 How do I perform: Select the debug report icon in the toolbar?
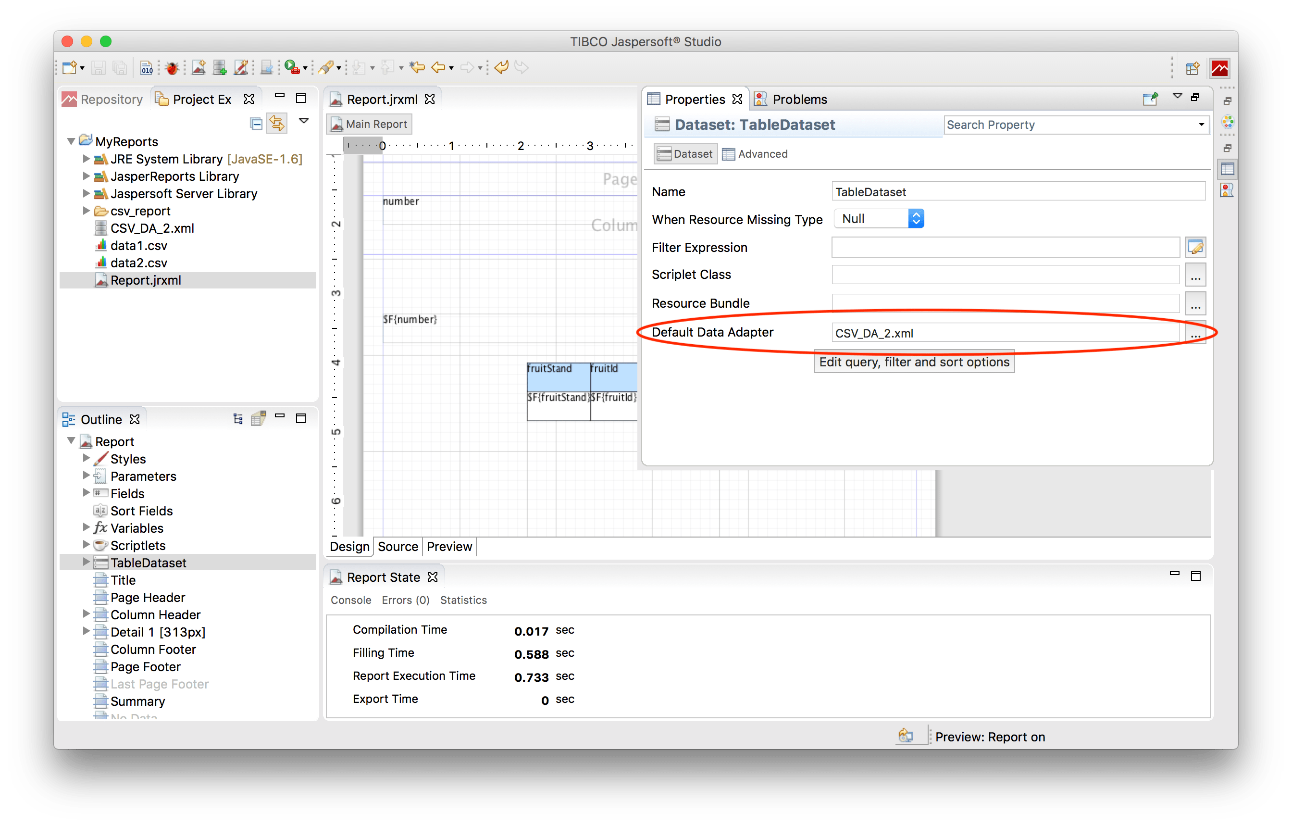coord(172,67)
